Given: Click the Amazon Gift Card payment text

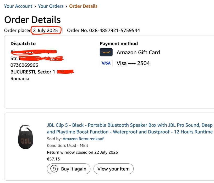Looking at the screenshot, I should tap(138, 52).
